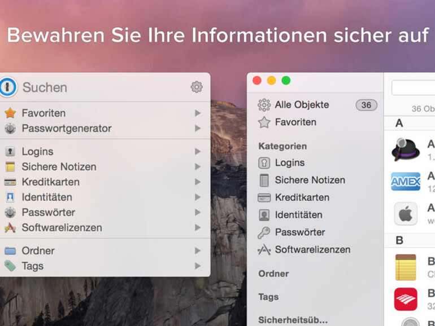Viewport: 435px width, 326px height.
Task: Open the Alfred bowler hat item
Action: (x=406, y=149)
